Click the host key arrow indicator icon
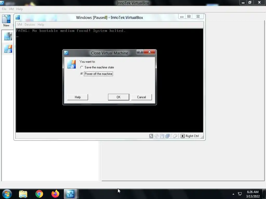Viewport: 266px width, 199px height. tap(183, 136)
